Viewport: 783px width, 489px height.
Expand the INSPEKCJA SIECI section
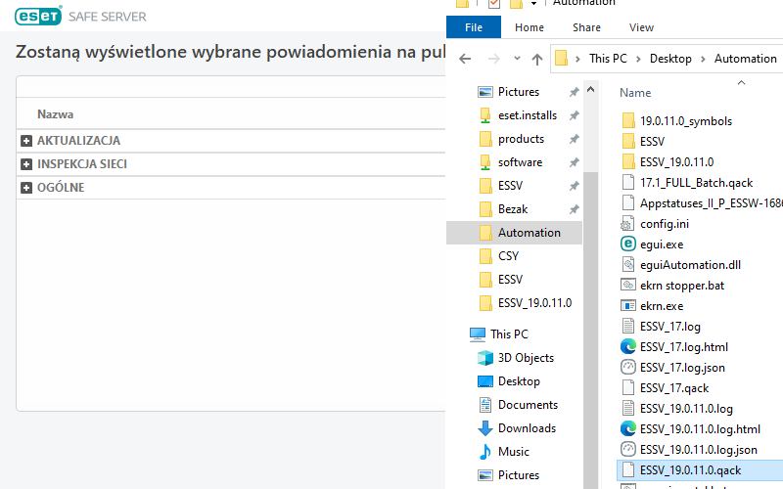tap(26, 164)
